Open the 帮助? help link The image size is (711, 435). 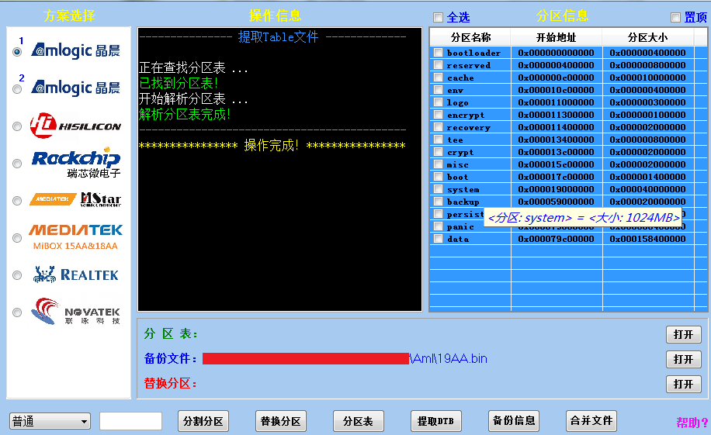tap(692, 423)
